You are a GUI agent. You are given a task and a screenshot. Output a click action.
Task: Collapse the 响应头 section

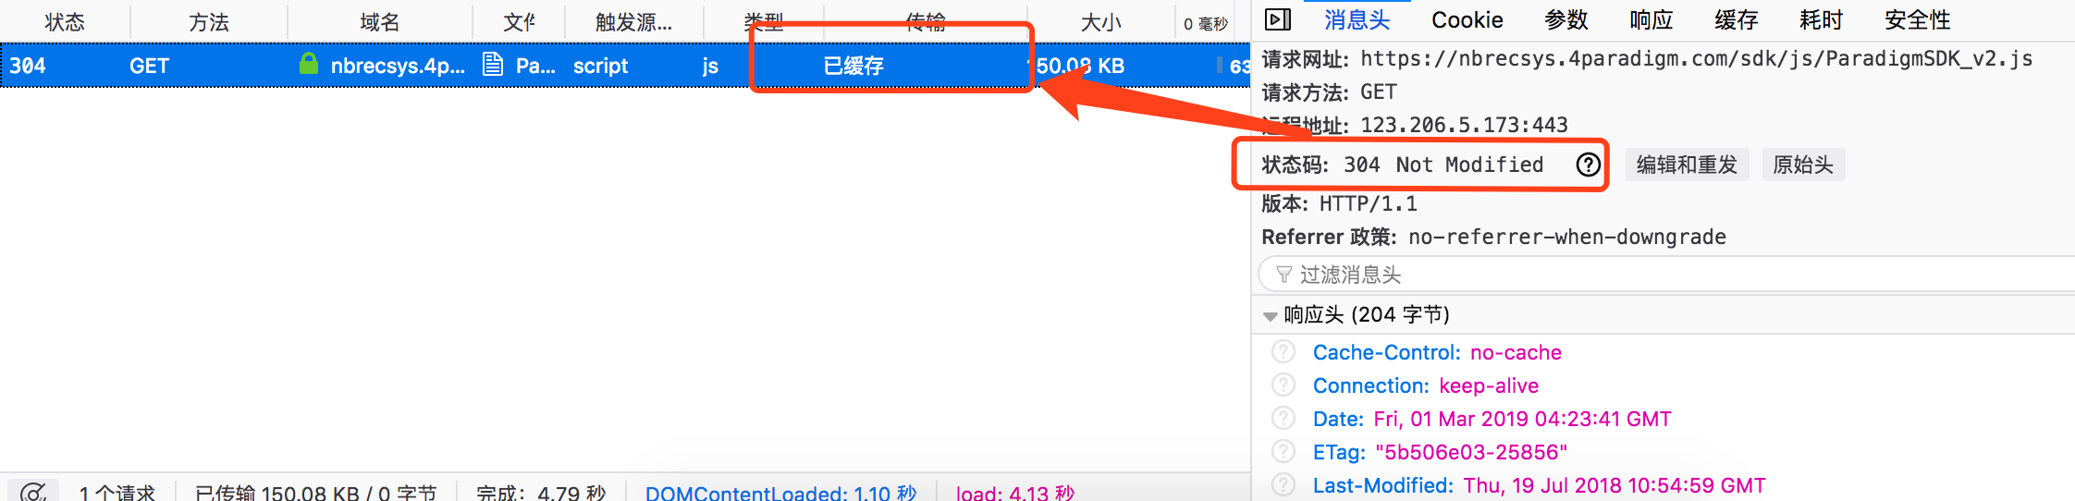(x=1271, y=316)
